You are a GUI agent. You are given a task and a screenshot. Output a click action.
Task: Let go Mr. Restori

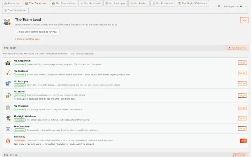(x=242, y=96)
